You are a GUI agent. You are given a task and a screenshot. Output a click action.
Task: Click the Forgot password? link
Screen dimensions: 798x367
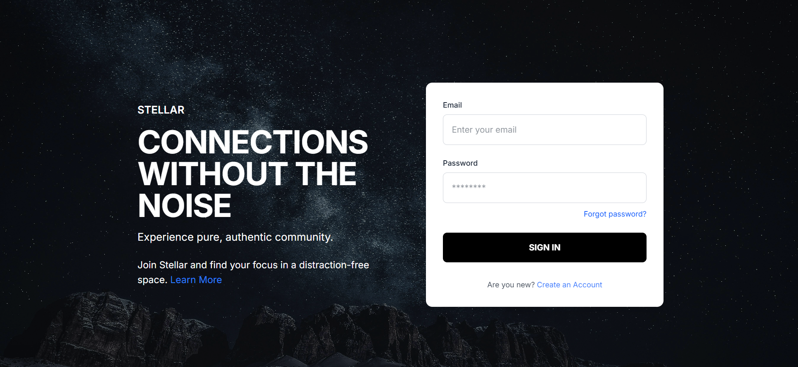(615, 214)
